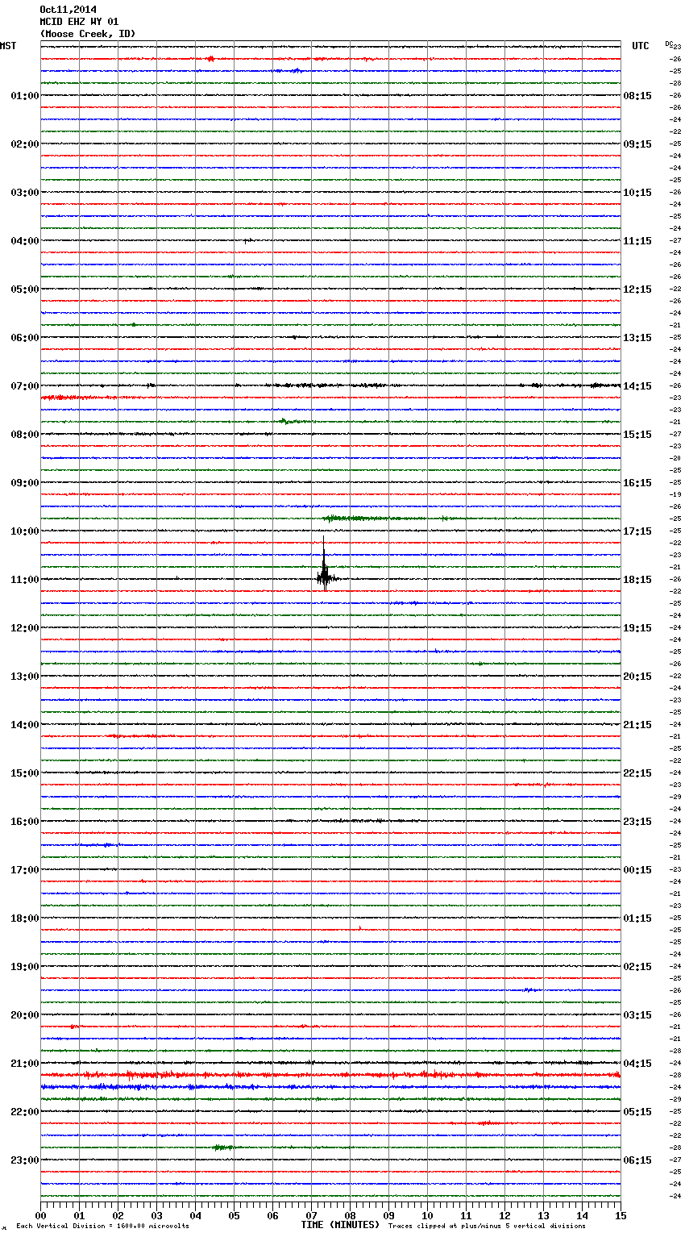Click minute 07 on the time axis
This screenshot has width=685, height=1237.
[311, 1215]
